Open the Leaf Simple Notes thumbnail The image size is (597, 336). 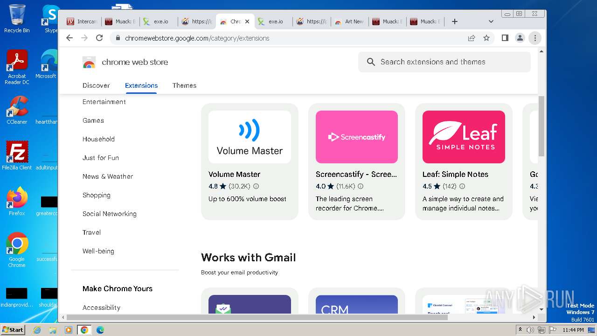point(464,137)
